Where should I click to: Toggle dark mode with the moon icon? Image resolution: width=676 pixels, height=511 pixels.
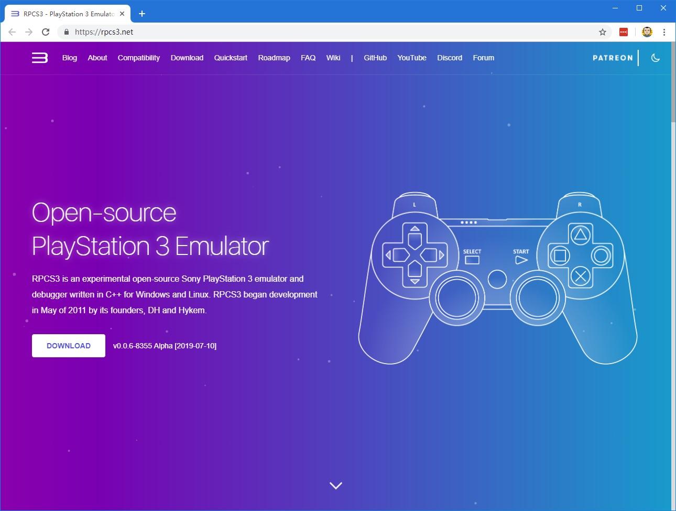(656, 58)
